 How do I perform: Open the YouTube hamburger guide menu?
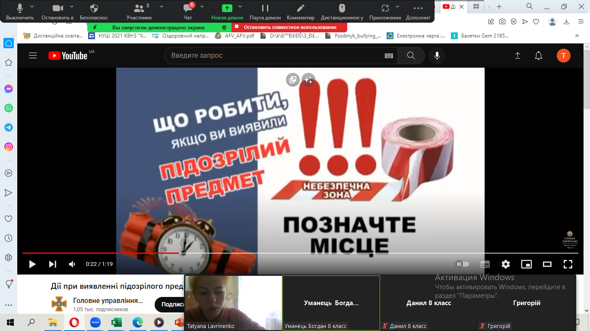[33, 56]
